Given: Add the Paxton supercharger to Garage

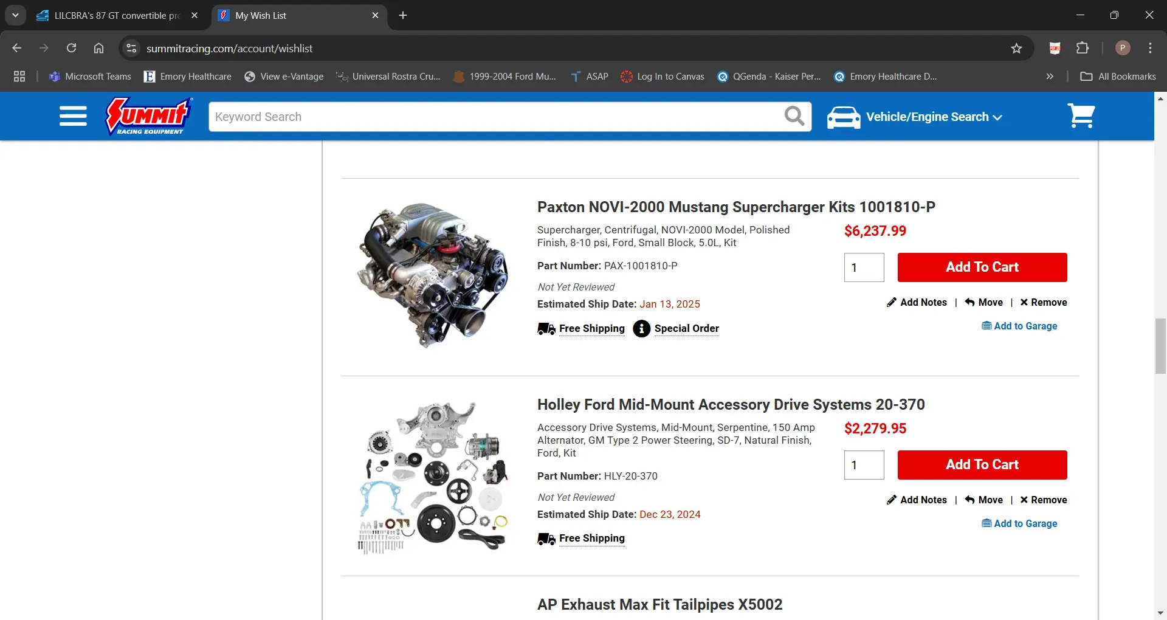Looking at the screenshot, I should tap(1019, 326).
